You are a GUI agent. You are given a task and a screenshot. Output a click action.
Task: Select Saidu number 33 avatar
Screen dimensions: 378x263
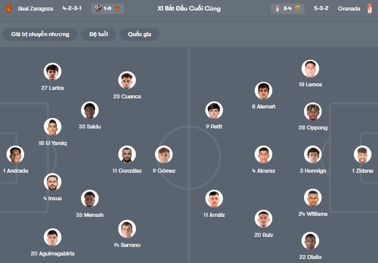(90, 110)
